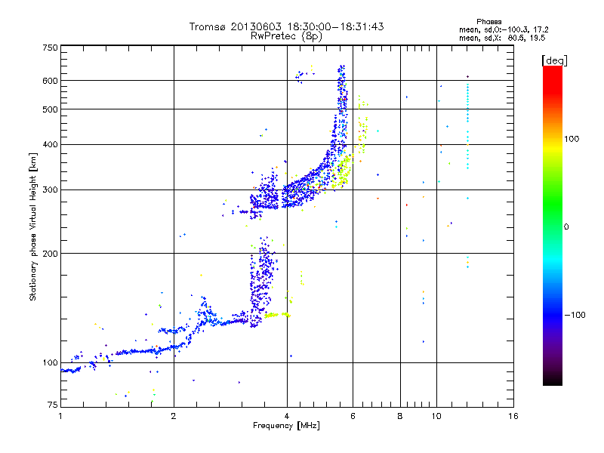Click the y-axis tick label '750'
Viewport: 604px width, 453px height.
coord(50,48)
